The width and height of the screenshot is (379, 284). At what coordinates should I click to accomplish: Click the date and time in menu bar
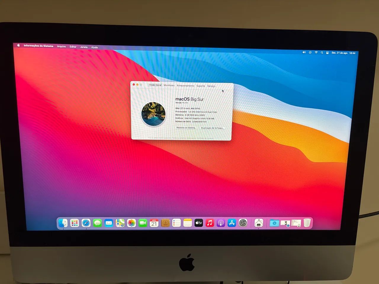point(343,53)
